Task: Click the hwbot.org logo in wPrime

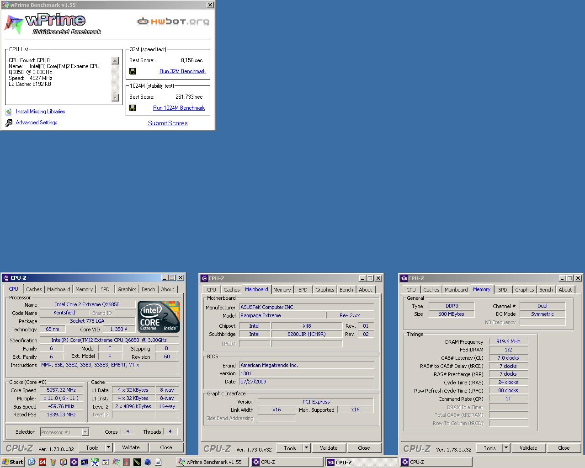Action: point(173,21)
